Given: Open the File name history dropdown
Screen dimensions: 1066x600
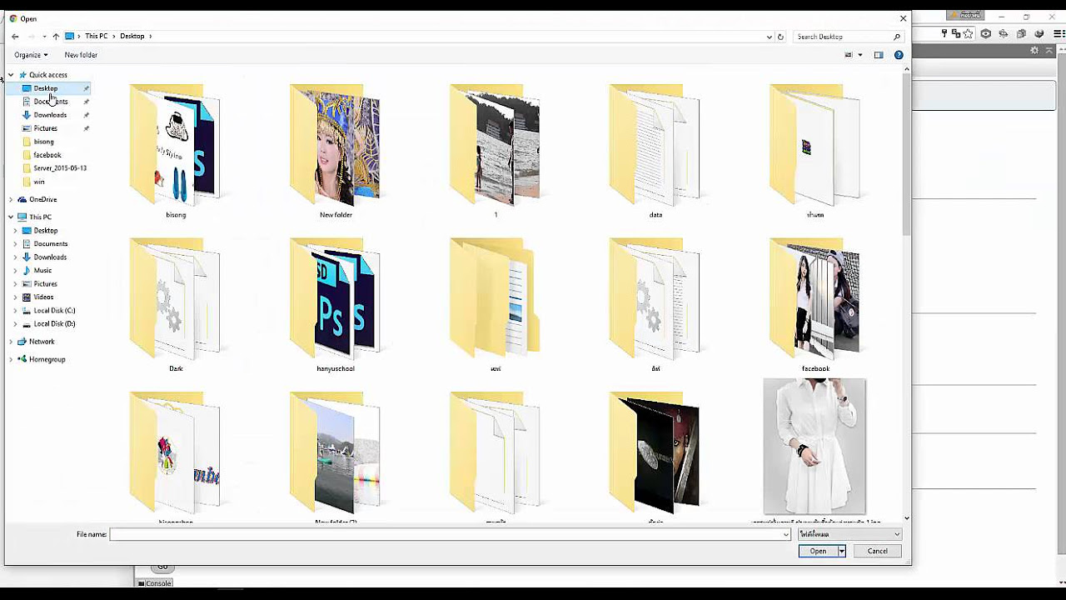Looking at the screenshot, I should click(x=785, y=535).
